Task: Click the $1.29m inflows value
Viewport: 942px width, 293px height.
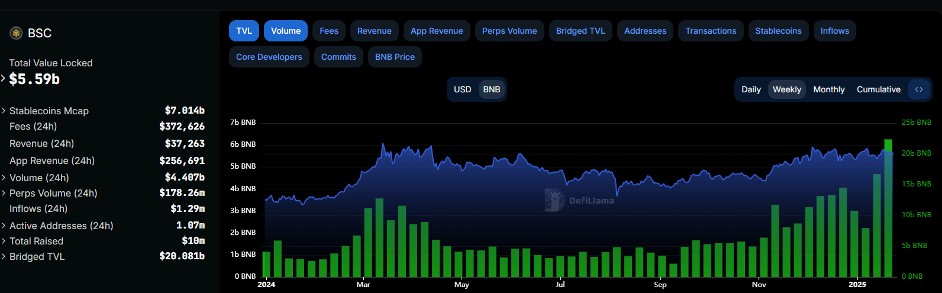Action: [x=188, y=208]
